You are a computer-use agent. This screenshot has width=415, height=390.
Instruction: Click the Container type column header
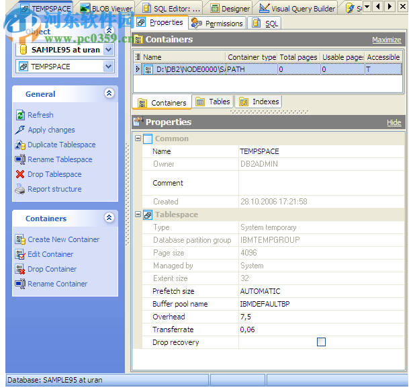[252, 57]
